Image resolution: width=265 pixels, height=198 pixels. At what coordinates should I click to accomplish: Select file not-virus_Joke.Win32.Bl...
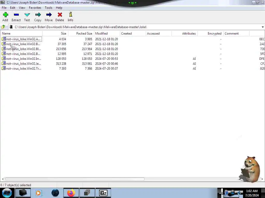24,49
